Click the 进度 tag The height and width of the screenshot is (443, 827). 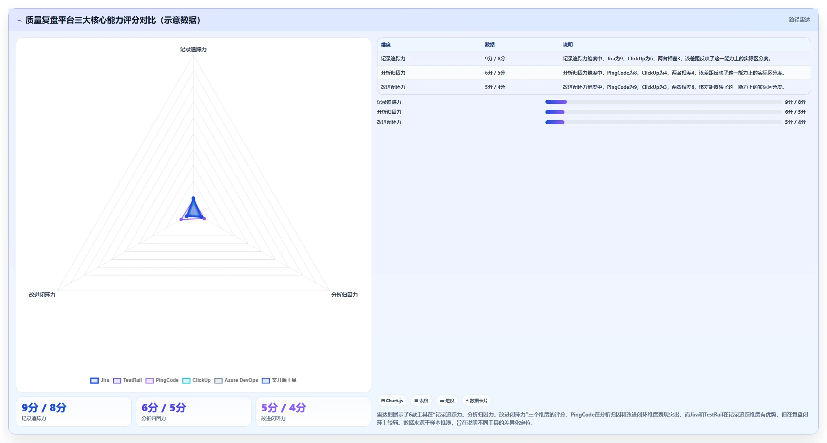[x=447, y=401]
